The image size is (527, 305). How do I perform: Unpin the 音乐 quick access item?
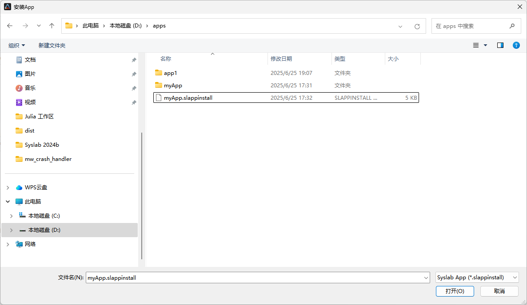coord(134,88)
